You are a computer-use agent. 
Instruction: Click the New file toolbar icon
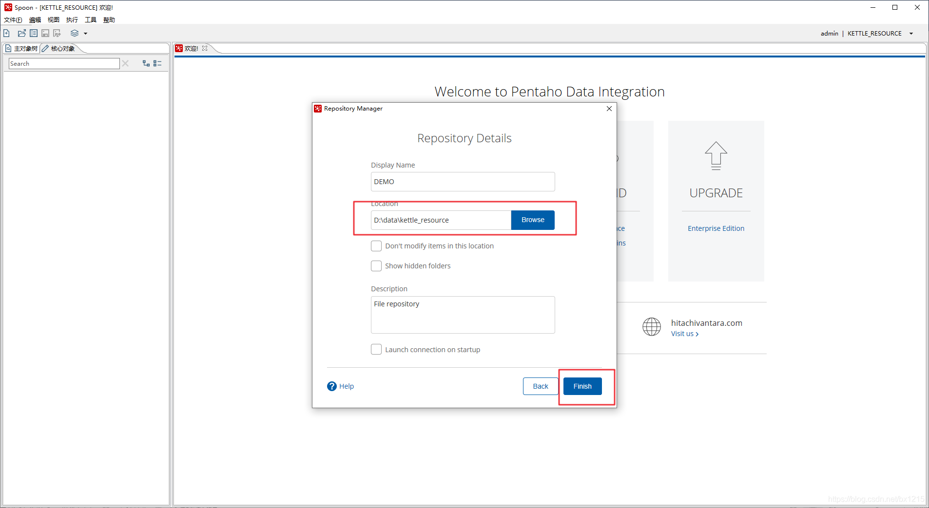click(7, 33)
